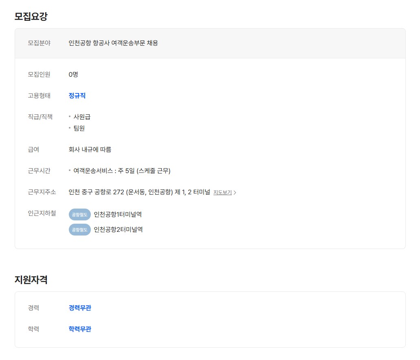Click the 지원자격 section heading
This screenshot has width=420, height=360.
click(x=31, y=280)
